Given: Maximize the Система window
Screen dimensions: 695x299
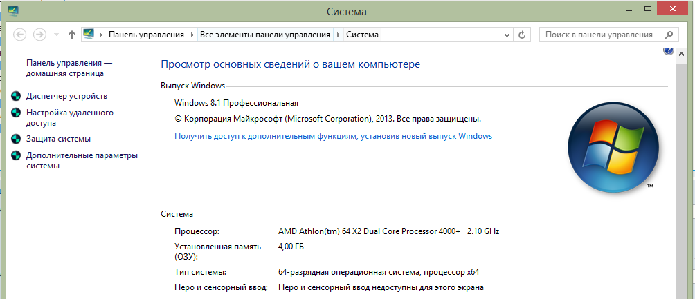Looking at the screenshot, I should coord(648,8).
